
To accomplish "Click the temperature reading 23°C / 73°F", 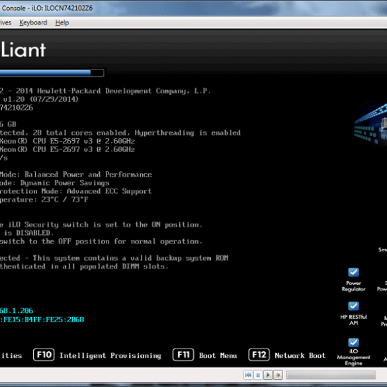I will (x=65, y=199).
